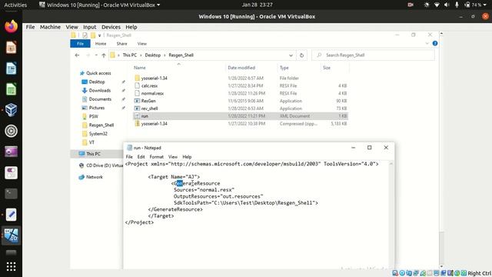The width and height of the screenshot is (492, 277).
Task: Sort files by Date modified column
Action: pos(241,68)
